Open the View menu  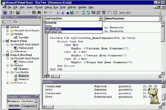[22, 7]
